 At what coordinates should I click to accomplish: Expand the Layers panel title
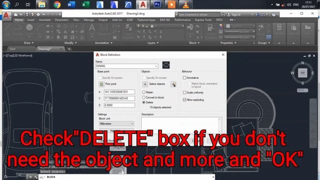click(153, 43)
